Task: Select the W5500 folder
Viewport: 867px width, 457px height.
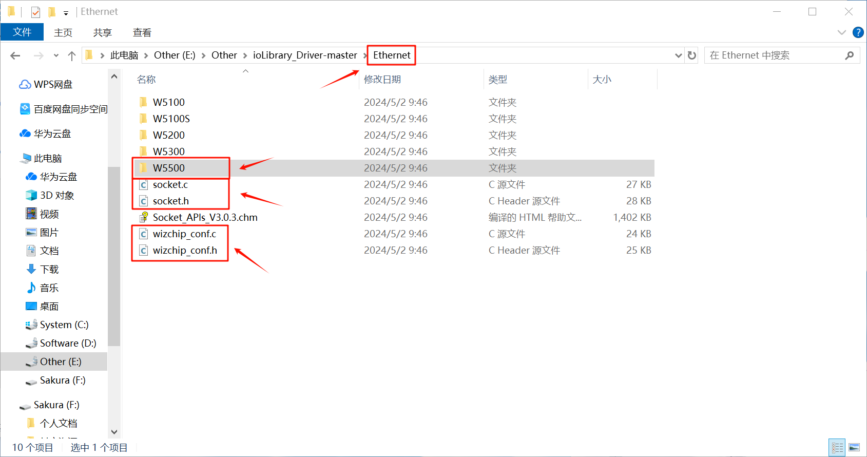Action: [x=168, y=168]
